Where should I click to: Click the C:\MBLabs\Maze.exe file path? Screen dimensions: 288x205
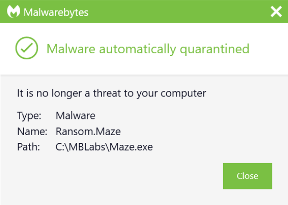click(x=104, y=147)
